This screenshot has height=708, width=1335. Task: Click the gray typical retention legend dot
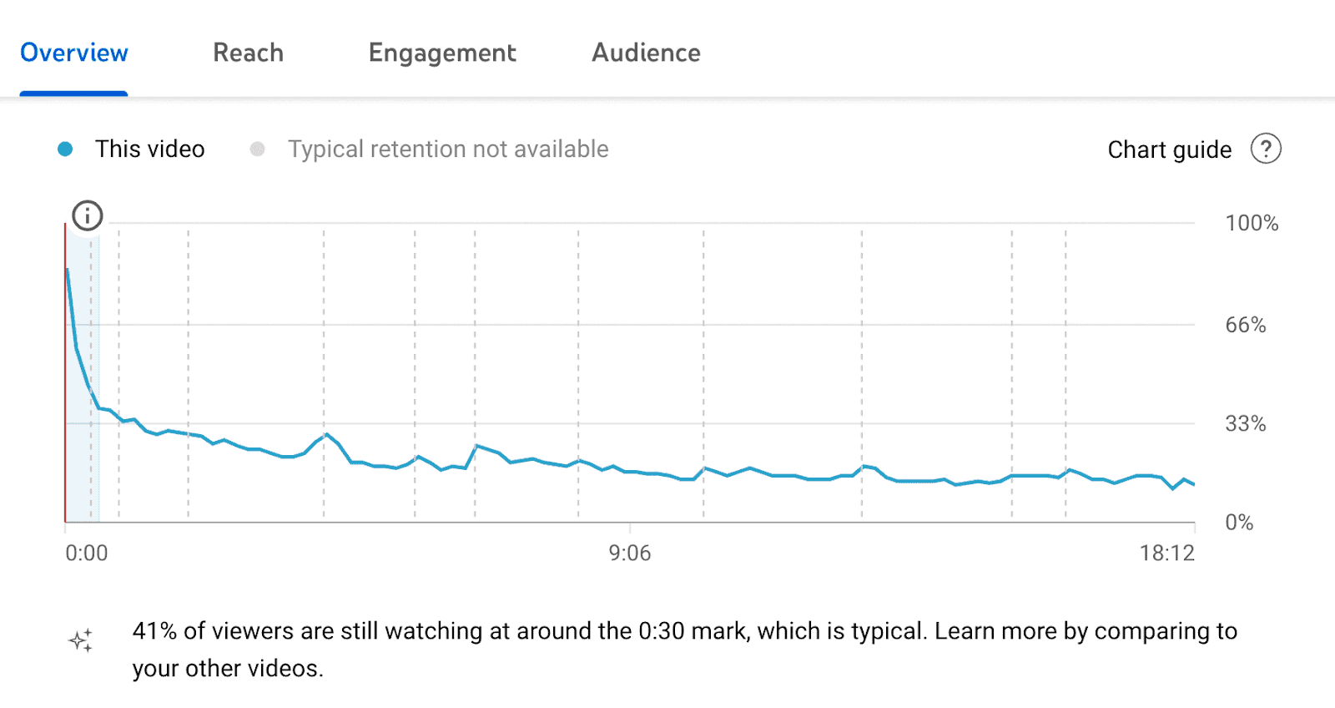point(257,149)
